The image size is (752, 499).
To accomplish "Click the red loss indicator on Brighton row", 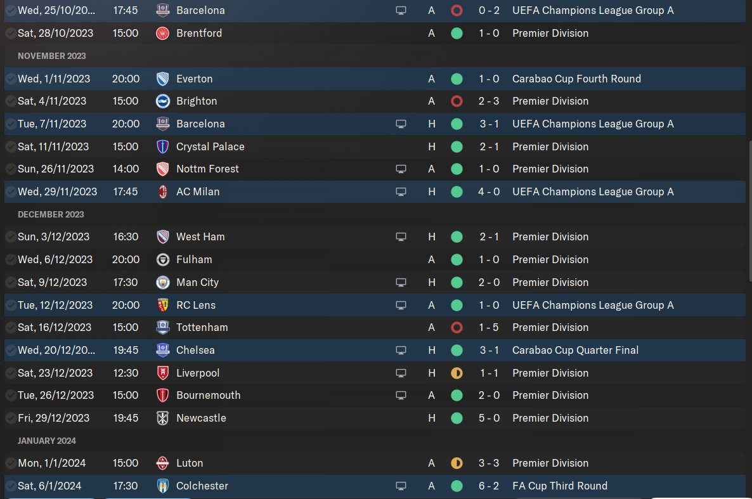I will click(457, 101).
